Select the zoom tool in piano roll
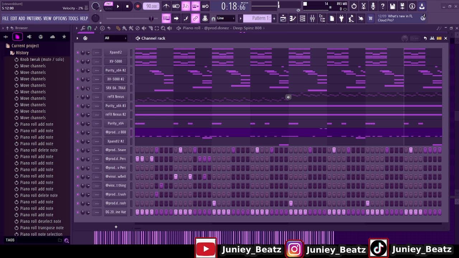The height and width of the screenshot is (258, 459). click(163, 28)
